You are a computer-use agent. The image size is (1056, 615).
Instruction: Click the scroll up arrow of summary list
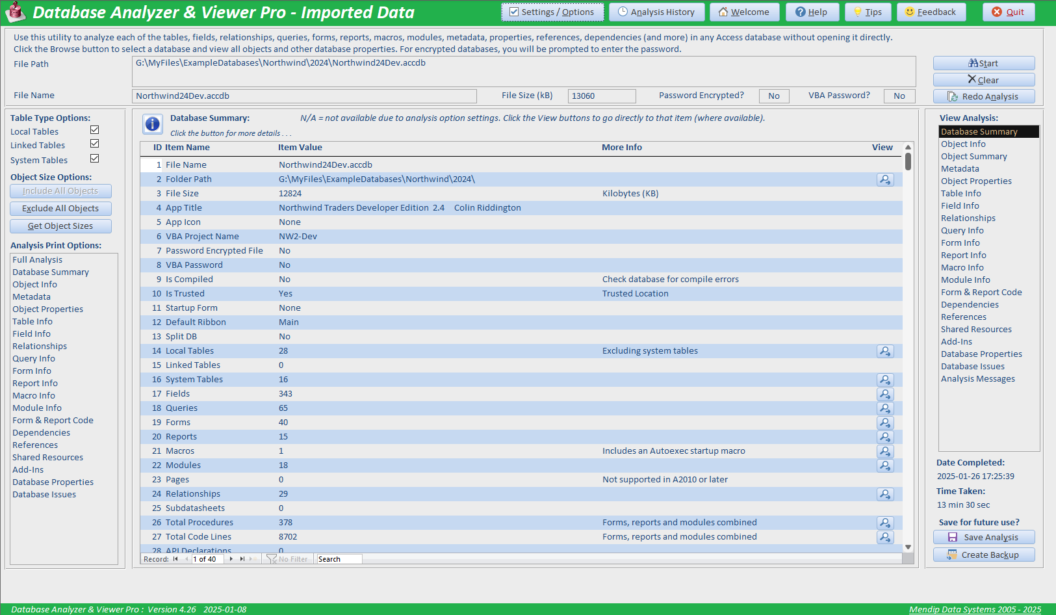(908, 148)
